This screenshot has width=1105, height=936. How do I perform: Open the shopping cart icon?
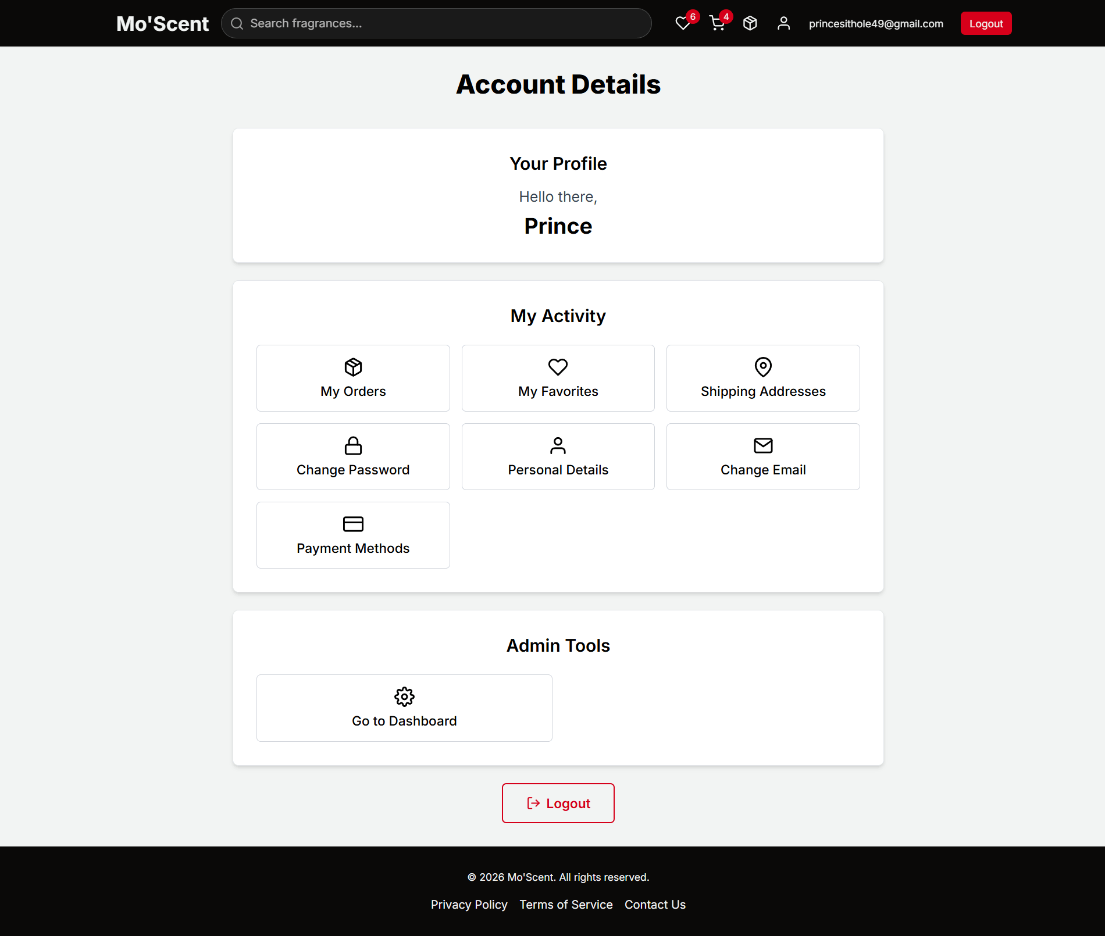(716, 23)
